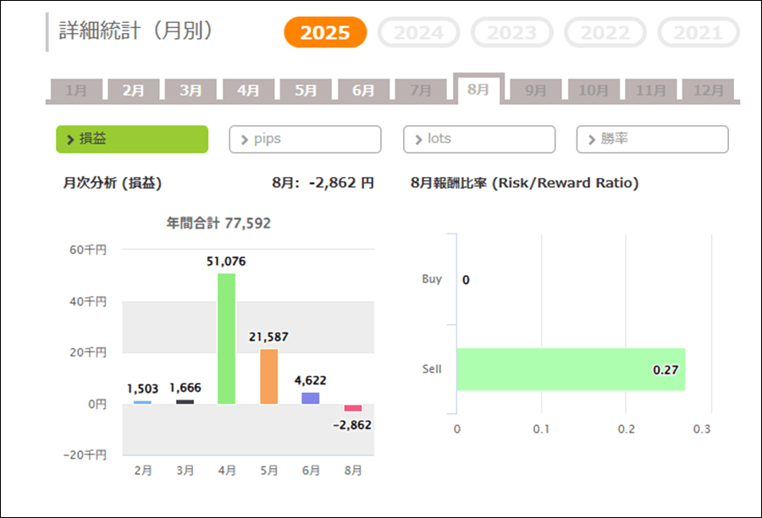Click the green April bar 51,076
Image resolution: width=762 pixels, height=518 pixels.
(226, 339)
